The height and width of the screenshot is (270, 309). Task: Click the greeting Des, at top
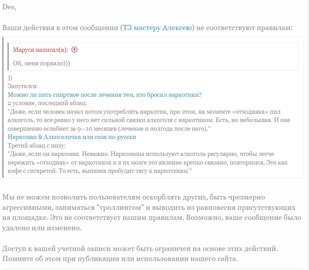click(x=9, y=8)
